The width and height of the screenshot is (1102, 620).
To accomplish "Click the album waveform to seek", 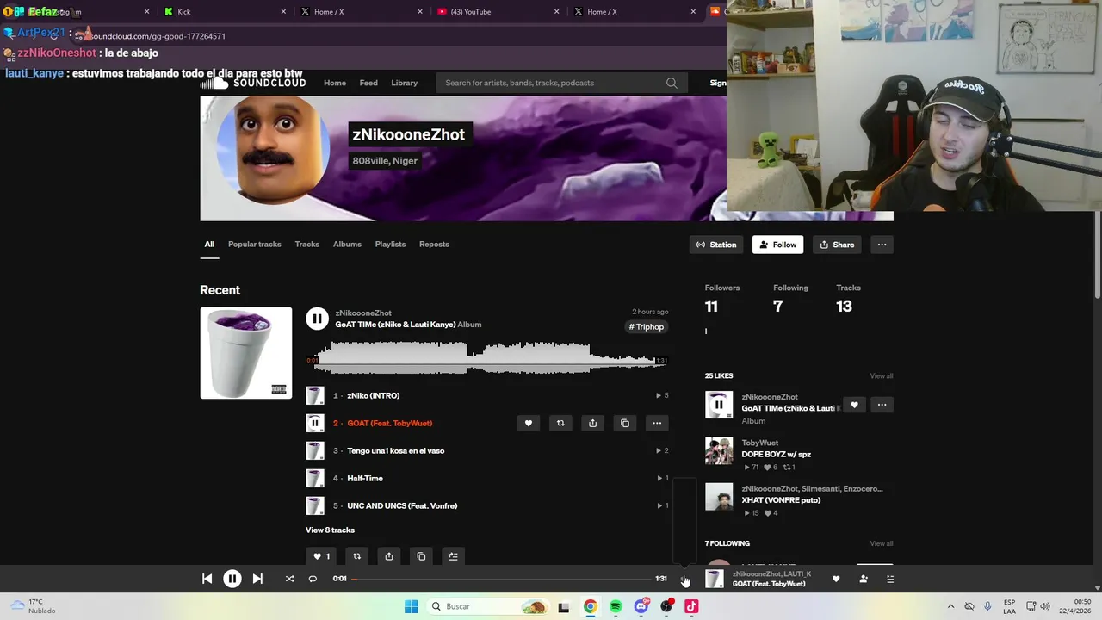I will pos(486,357).
